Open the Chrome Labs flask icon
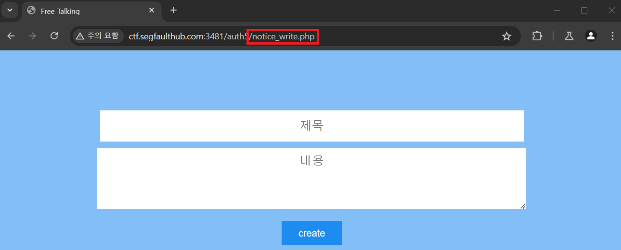The image size is (621, 250). coord(569,36)
